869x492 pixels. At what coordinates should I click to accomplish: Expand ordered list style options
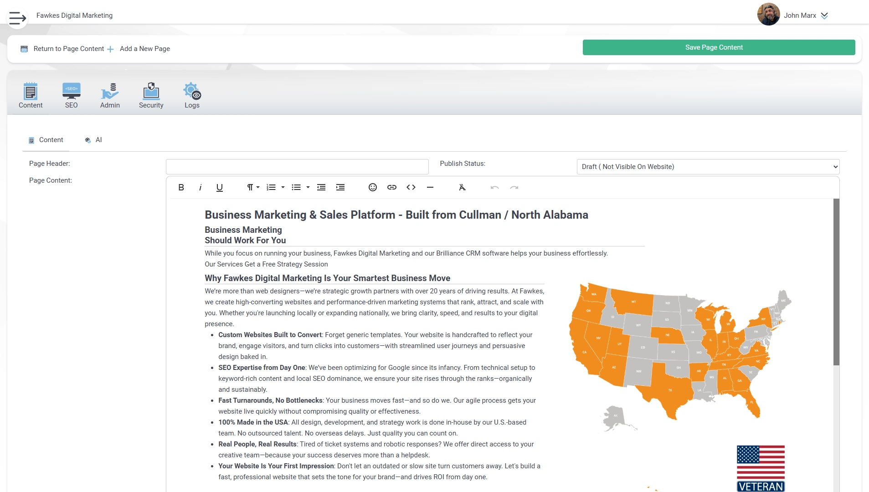pos(283,187)
